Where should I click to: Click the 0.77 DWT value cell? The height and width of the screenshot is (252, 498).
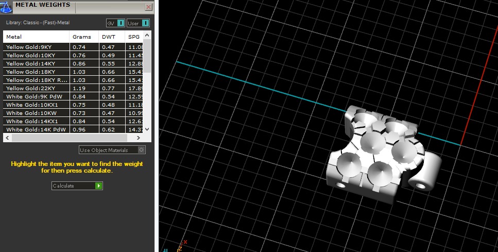(x=112, y=88)
